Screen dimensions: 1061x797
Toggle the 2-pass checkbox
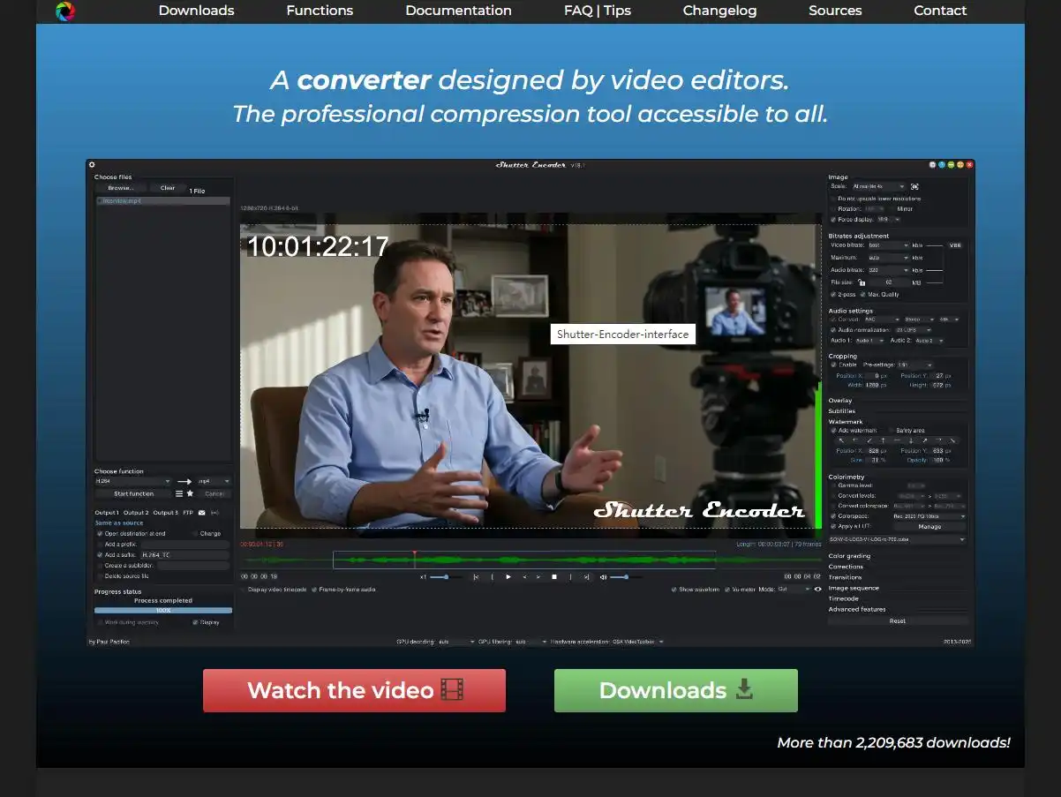coord(833,294)
